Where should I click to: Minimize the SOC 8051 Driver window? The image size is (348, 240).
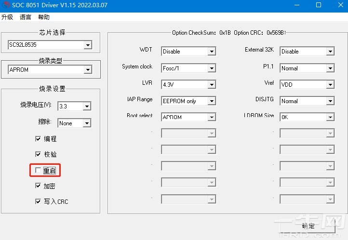coord(296,5)
